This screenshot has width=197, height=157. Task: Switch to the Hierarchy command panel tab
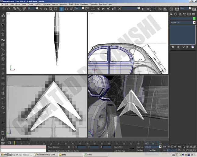180,14
